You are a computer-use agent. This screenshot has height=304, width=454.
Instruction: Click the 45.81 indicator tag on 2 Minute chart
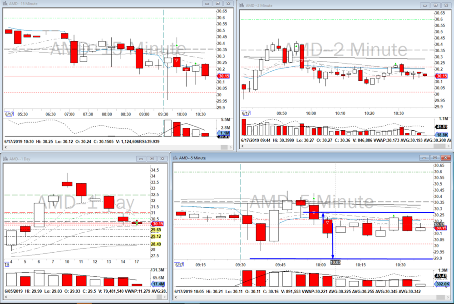(x=440, y=127)
